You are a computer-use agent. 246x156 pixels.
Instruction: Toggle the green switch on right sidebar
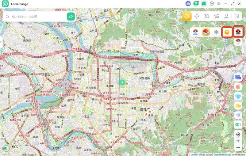coord(238,125)
